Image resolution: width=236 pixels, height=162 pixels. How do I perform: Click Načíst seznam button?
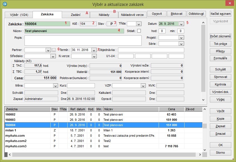pyautogui.click(x=220, y=14)
